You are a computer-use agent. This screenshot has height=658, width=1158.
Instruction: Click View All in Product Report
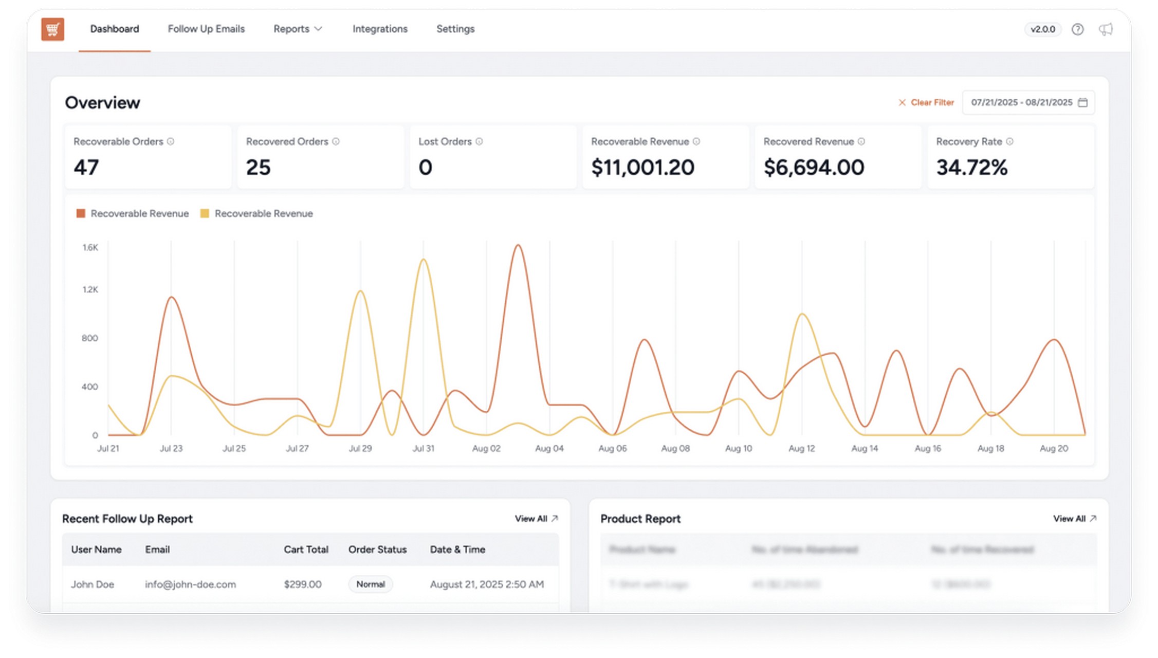coord(1074,519)
